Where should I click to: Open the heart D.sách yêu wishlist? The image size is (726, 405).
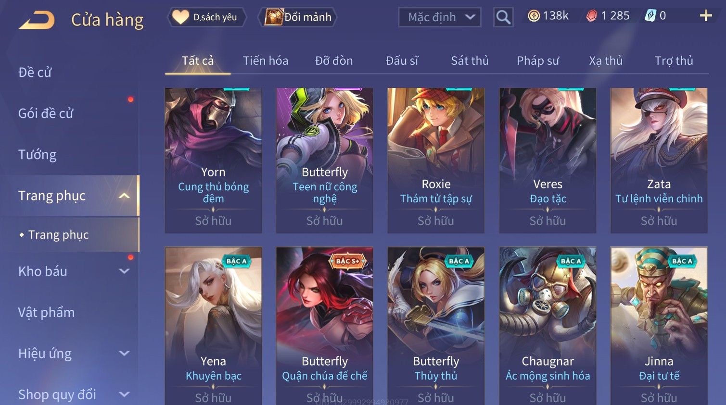[x=207, y=17]
